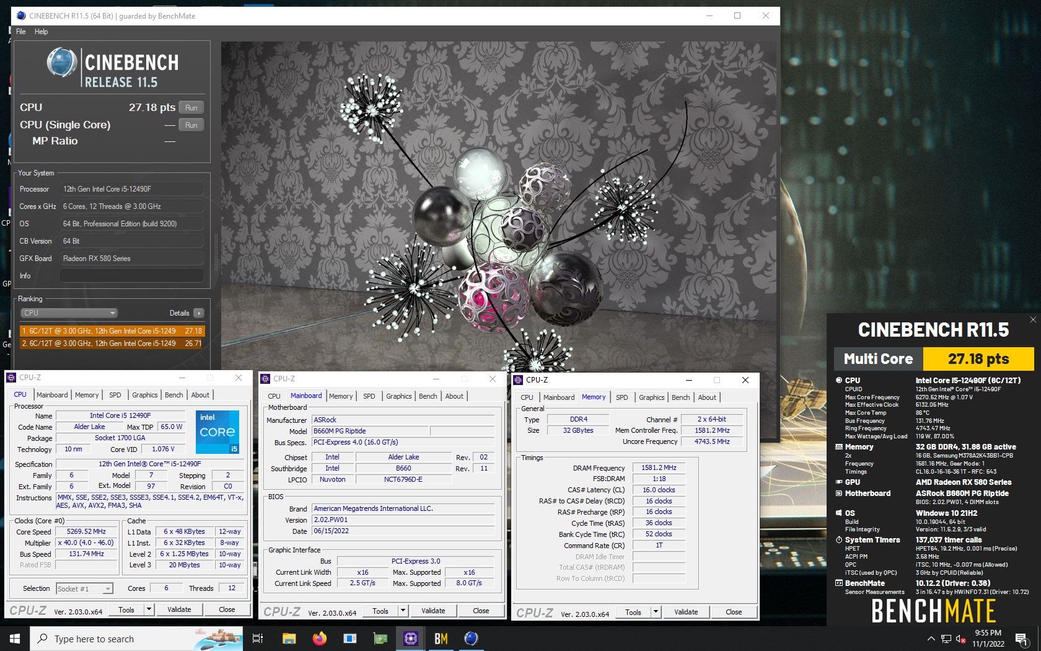
Task: Open the notification center icon
Action: [x=1022, y=639]
